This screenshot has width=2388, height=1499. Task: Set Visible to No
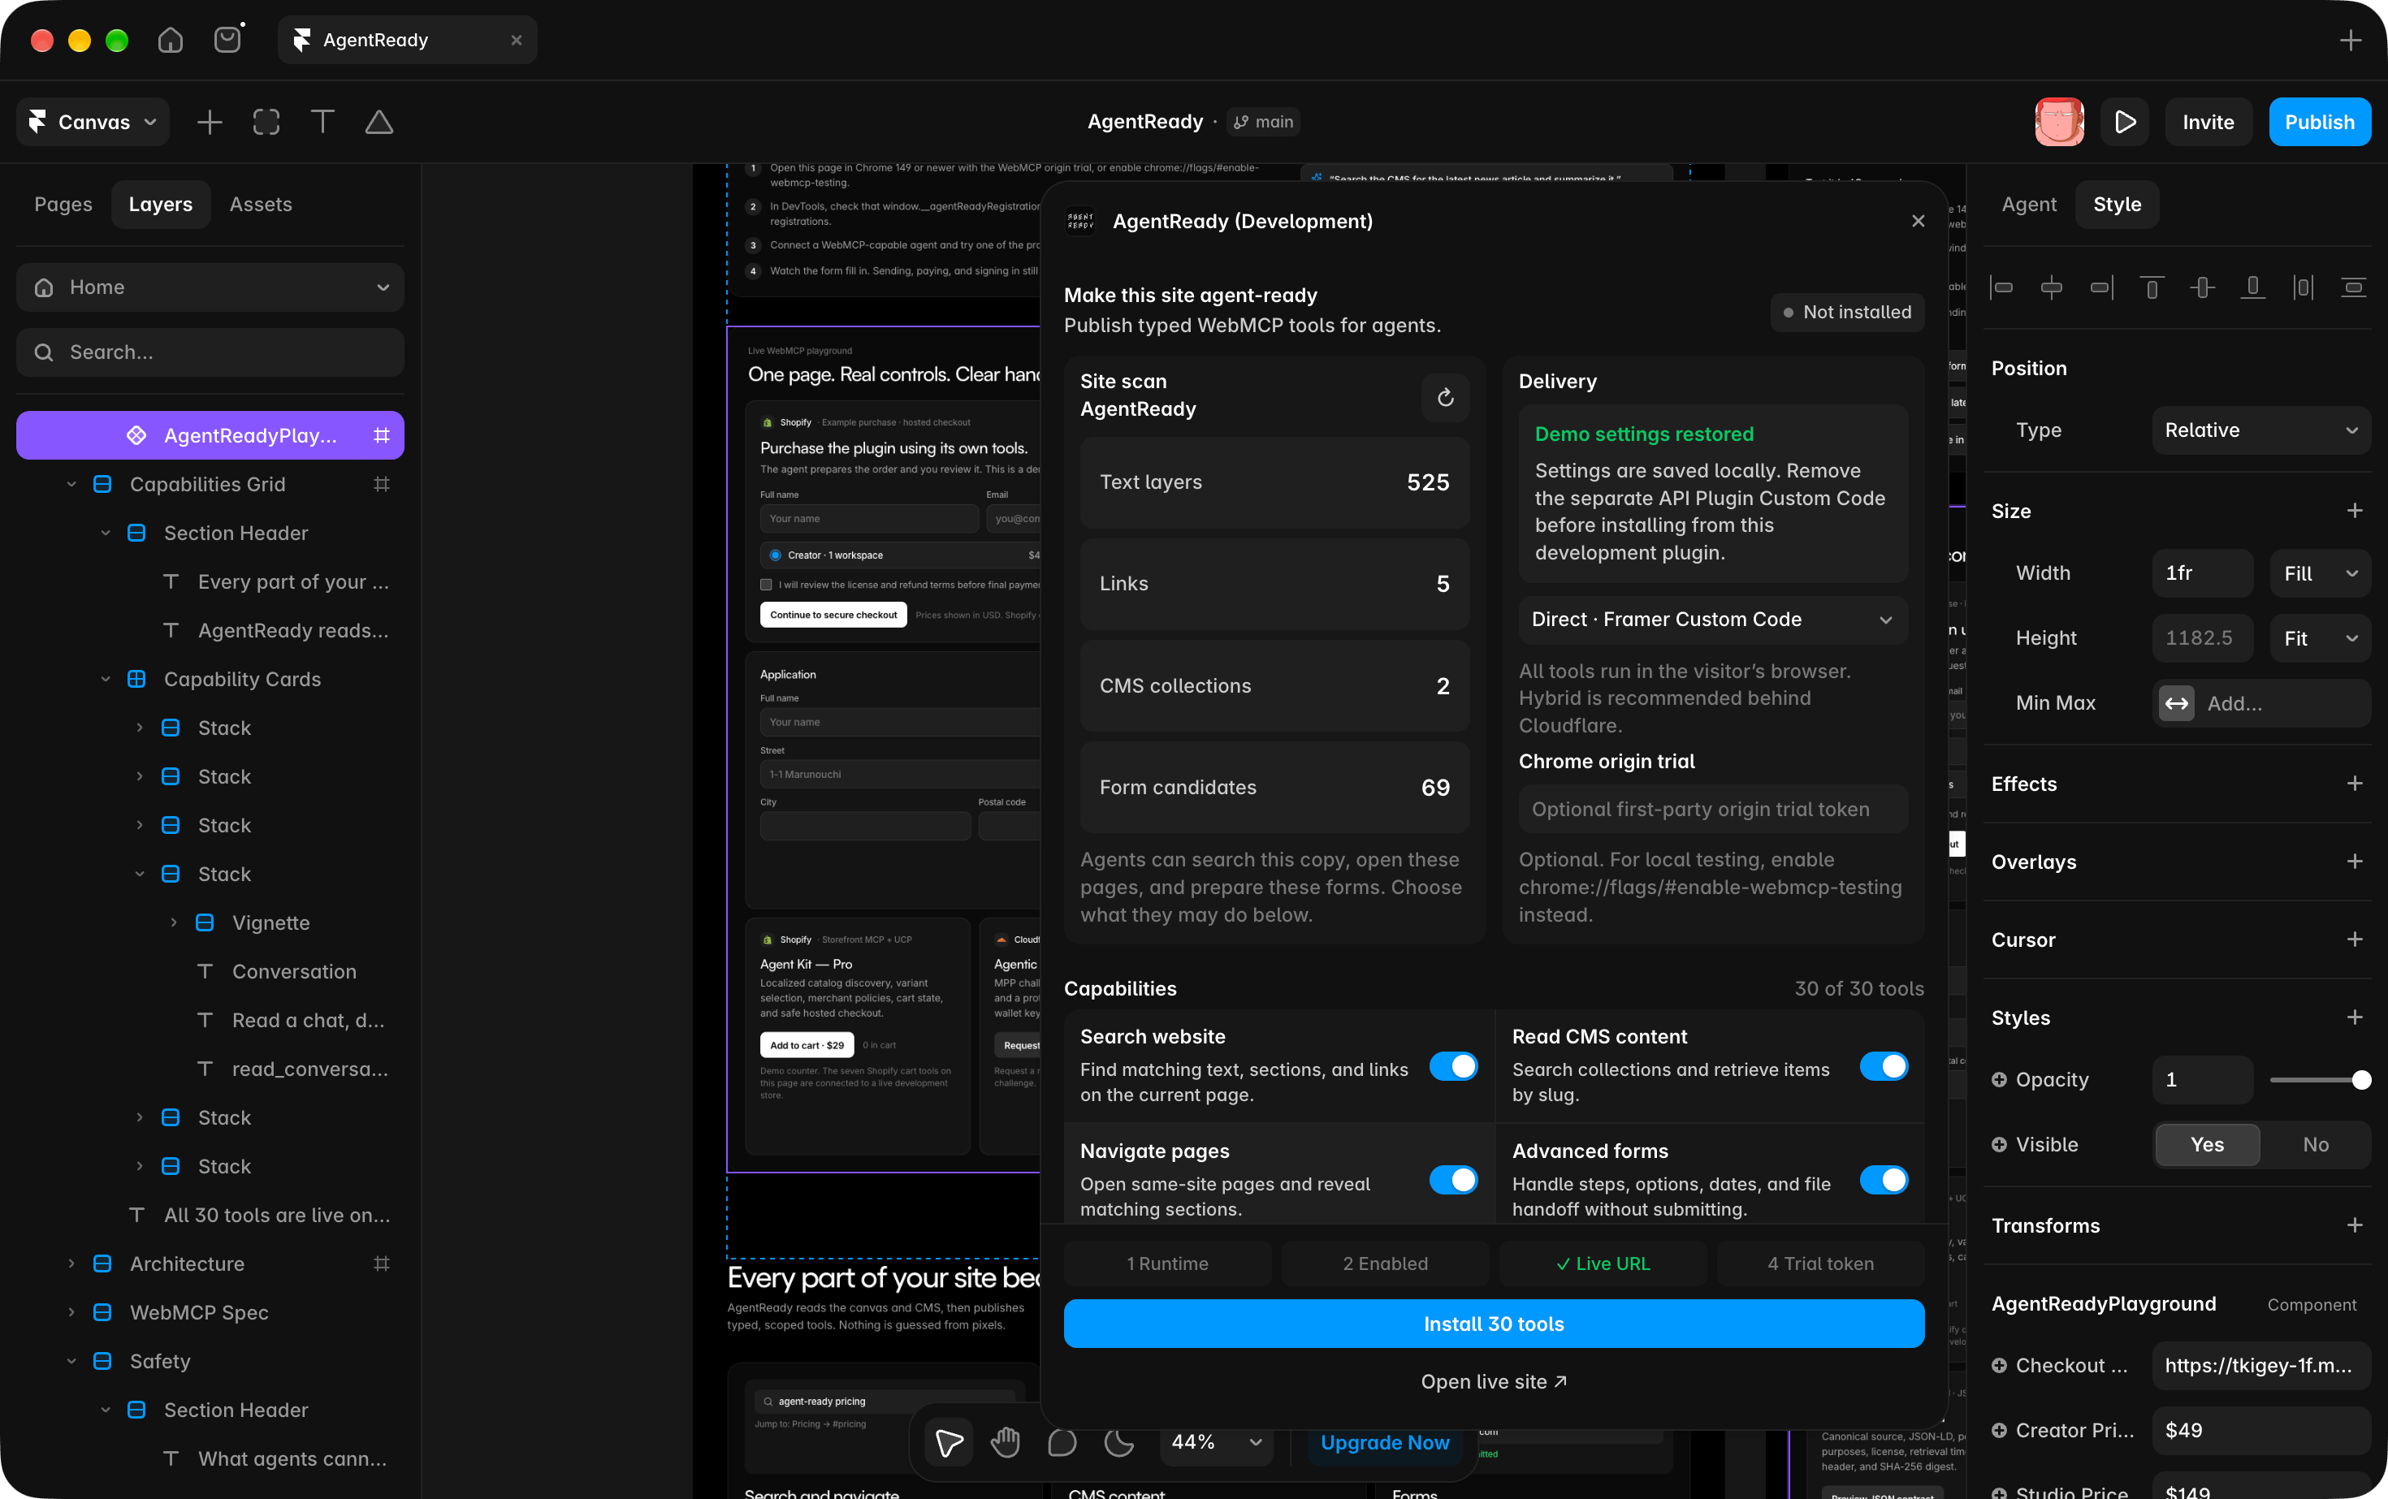pyautogui.click(x=2316, y=1144)
